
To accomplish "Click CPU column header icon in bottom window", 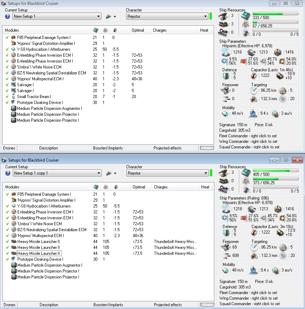I will pyautogui.click(x=96, y=187).
